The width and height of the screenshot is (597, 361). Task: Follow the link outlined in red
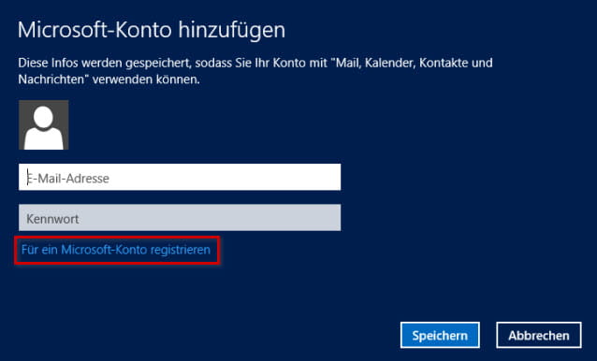116,250
